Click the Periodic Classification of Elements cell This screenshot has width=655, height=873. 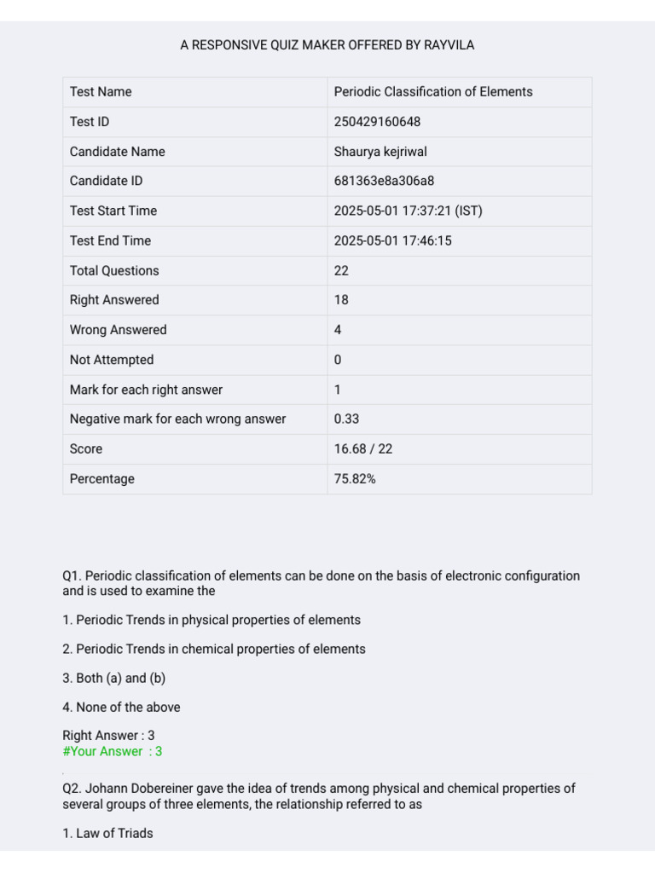tap(460, 92)
